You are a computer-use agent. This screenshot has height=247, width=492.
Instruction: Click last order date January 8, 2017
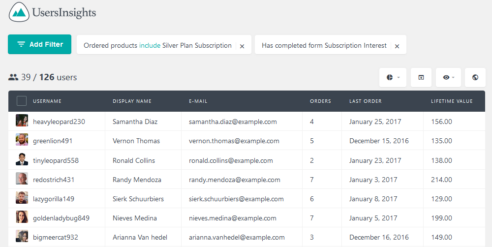[373, 199]
